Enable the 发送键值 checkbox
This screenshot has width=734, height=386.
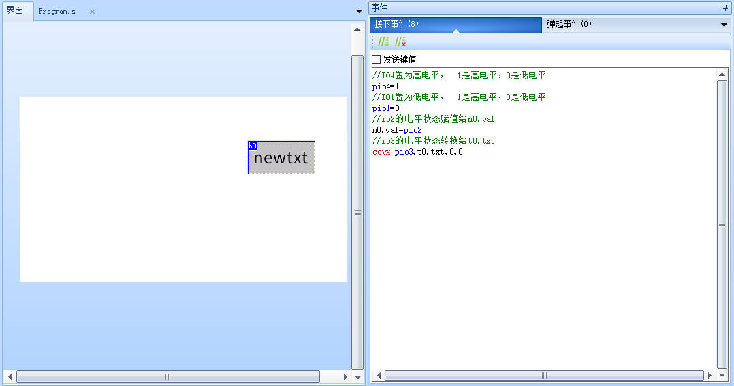[377, 60]
